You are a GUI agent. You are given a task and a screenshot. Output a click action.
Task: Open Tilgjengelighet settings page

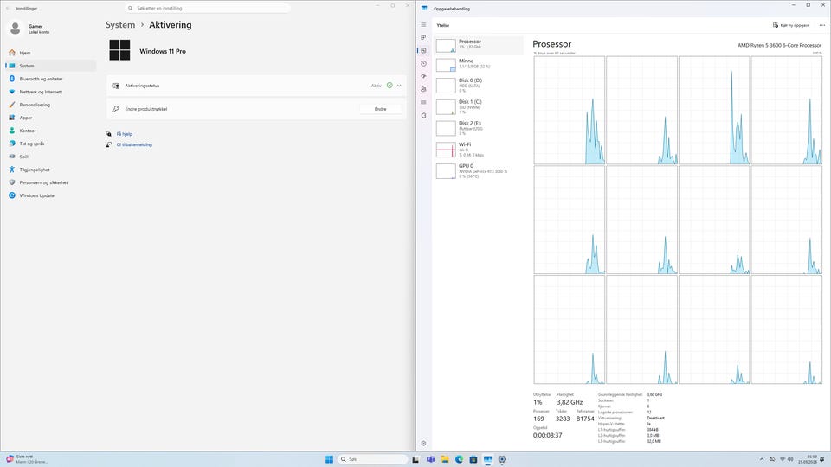tap(51, 170)
